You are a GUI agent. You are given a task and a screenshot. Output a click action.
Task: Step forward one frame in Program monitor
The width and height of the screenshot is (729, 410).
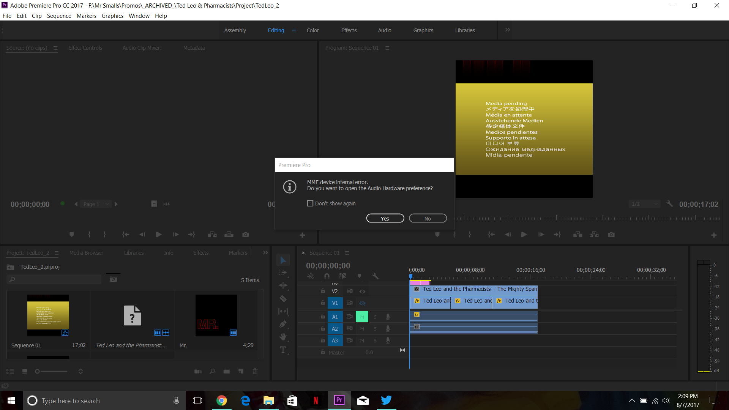point(541,235)
